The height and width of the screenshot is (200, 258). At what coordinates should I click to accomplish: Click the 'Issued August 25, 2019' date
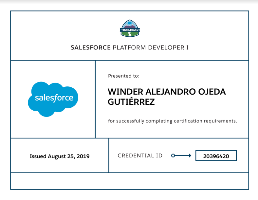point(60,156)
